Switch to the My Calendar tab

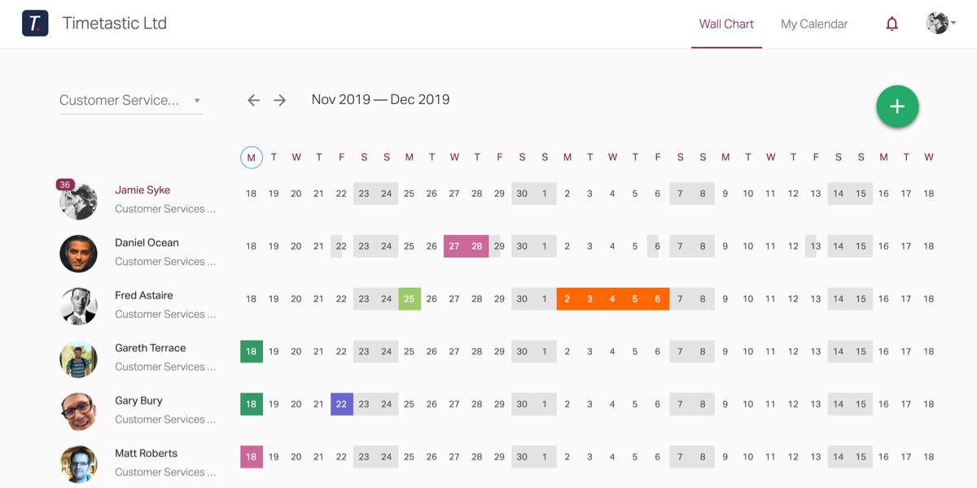click(x=814, y=24)
